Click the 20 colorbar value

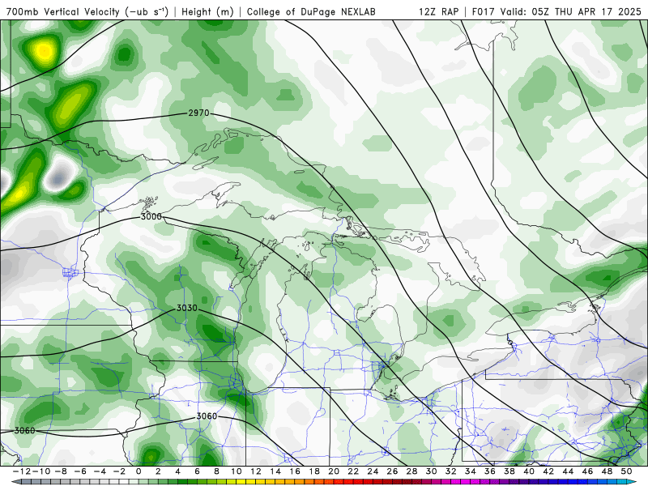pyautogui.click(x=334, y=471)
